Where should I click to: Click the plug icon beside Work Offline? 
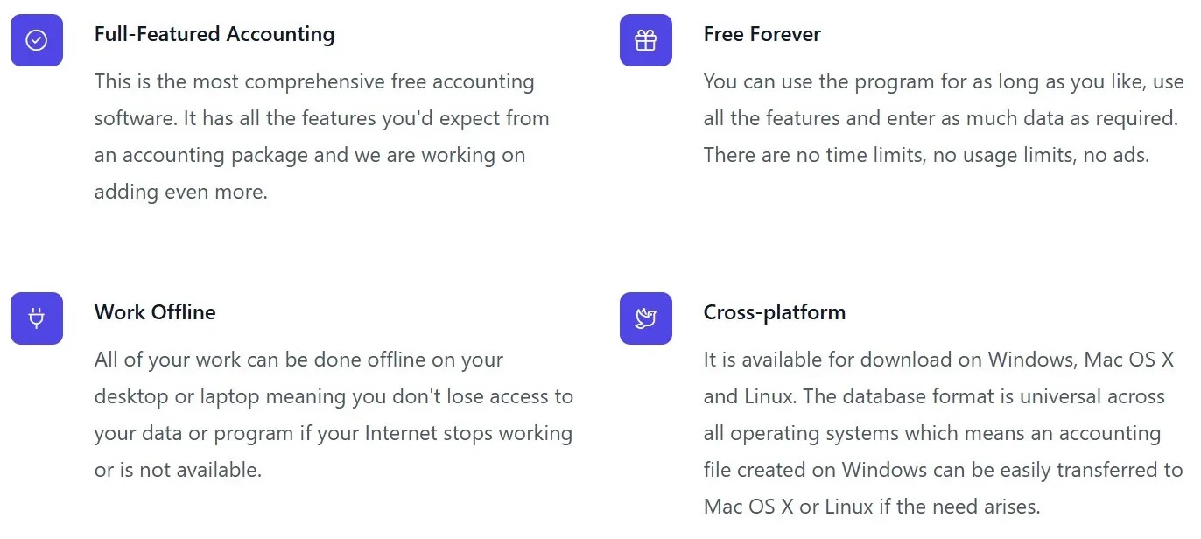click(x=37, y=318)
